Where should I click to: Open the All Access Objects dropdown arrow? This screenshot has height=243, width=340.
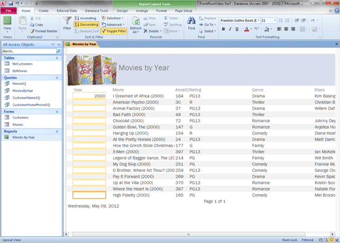coord(53,44)
